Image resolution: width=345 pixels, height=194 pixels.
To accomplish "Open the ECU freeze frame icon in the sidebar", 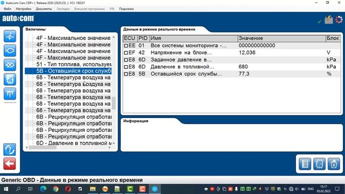I will click(10, 79).
